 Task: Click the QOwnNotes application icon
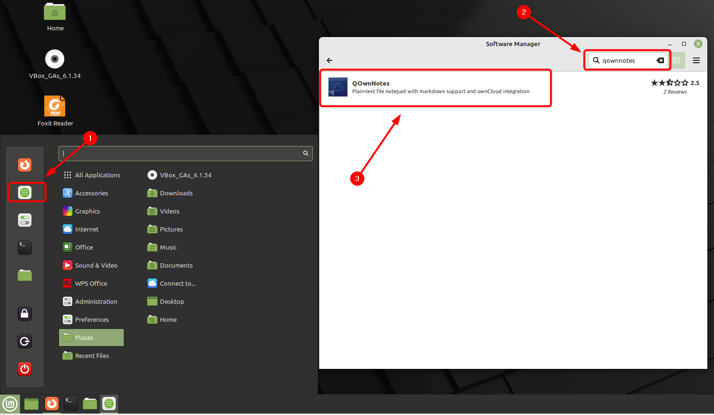338,87
